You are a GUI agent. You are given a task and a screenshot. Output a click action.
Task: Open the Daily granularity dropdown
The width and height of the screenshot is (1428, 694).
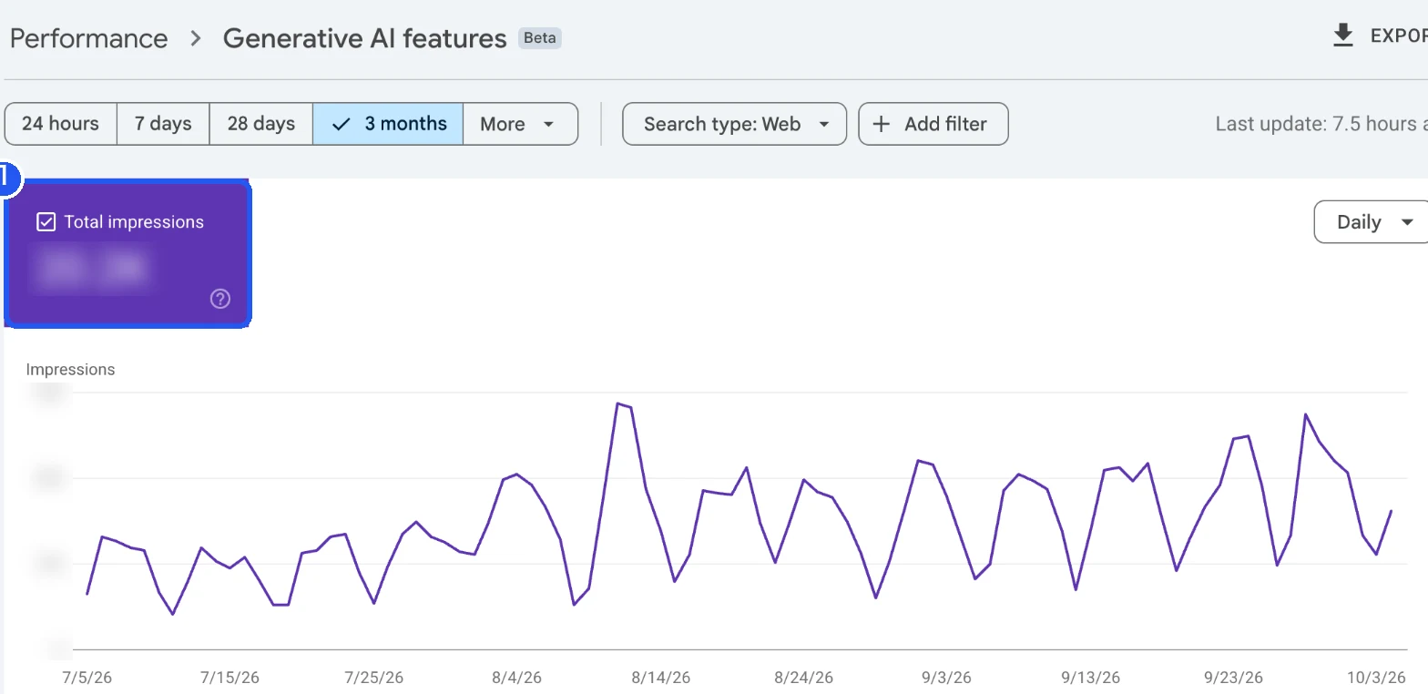tap(1372, 222)
